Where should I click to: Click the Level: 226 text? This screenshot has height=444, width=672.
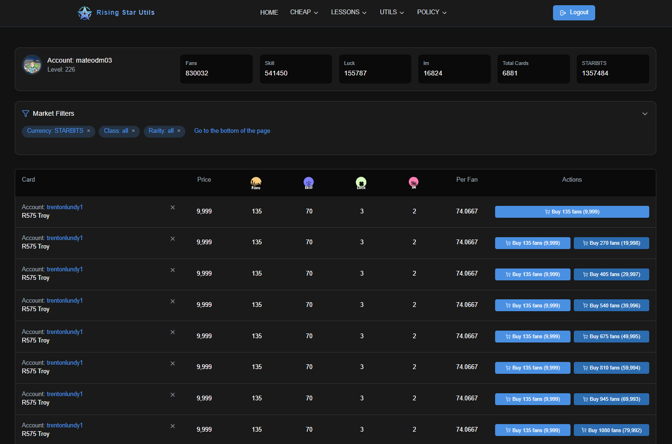[x=61, y=70]
